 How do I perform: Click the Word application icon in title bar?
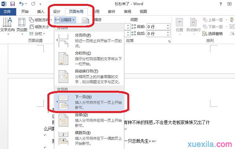tap(4, 4)
